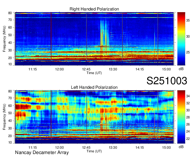Click the Right Handed Polarization plot title
This screenshot has height=156, width=193.
(x=94, y=9)
